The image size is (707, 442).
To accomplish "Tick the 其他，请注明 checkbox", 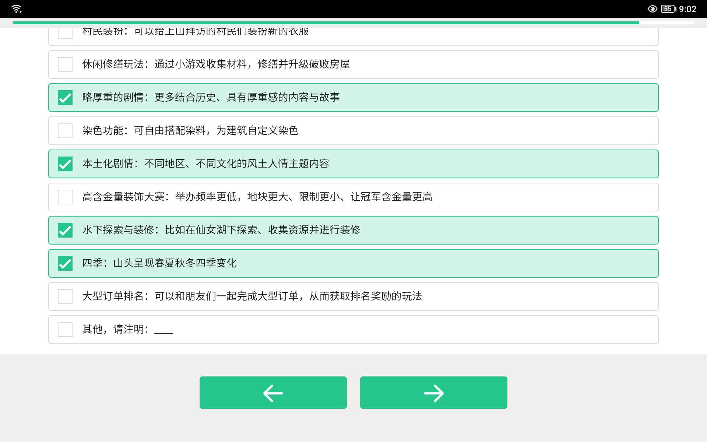I will pos(65,330).
